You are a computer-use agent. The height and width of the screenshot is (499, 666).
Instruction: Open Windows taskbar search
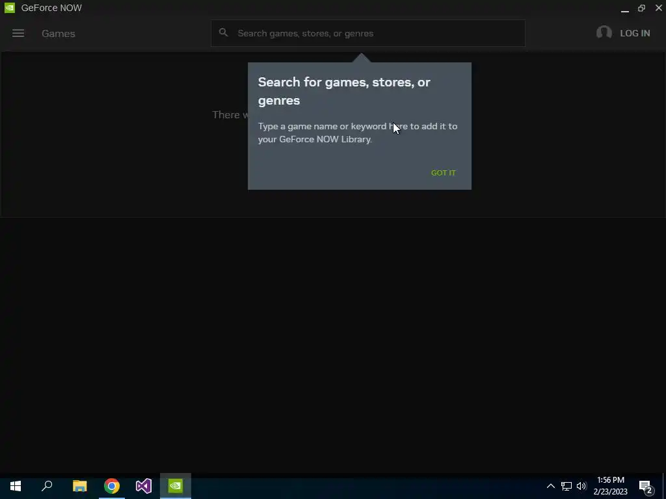[x=47, y=486]
